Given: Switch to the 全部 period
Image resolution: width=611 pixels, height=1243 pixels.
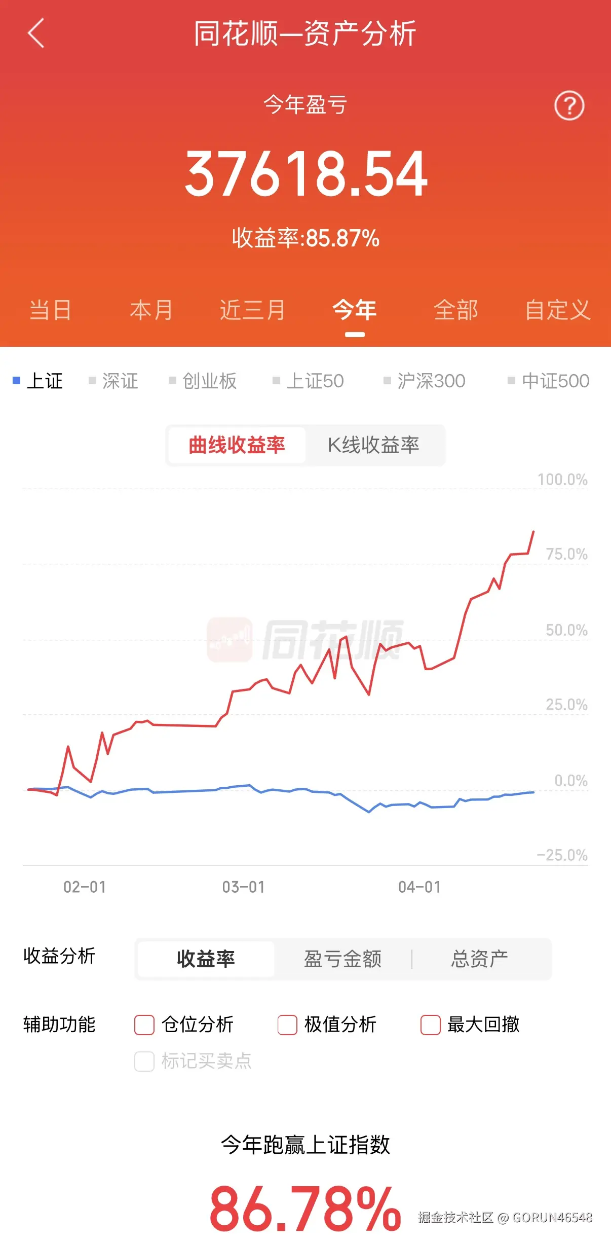Looking at the screenshot, I should pos(457,310).
